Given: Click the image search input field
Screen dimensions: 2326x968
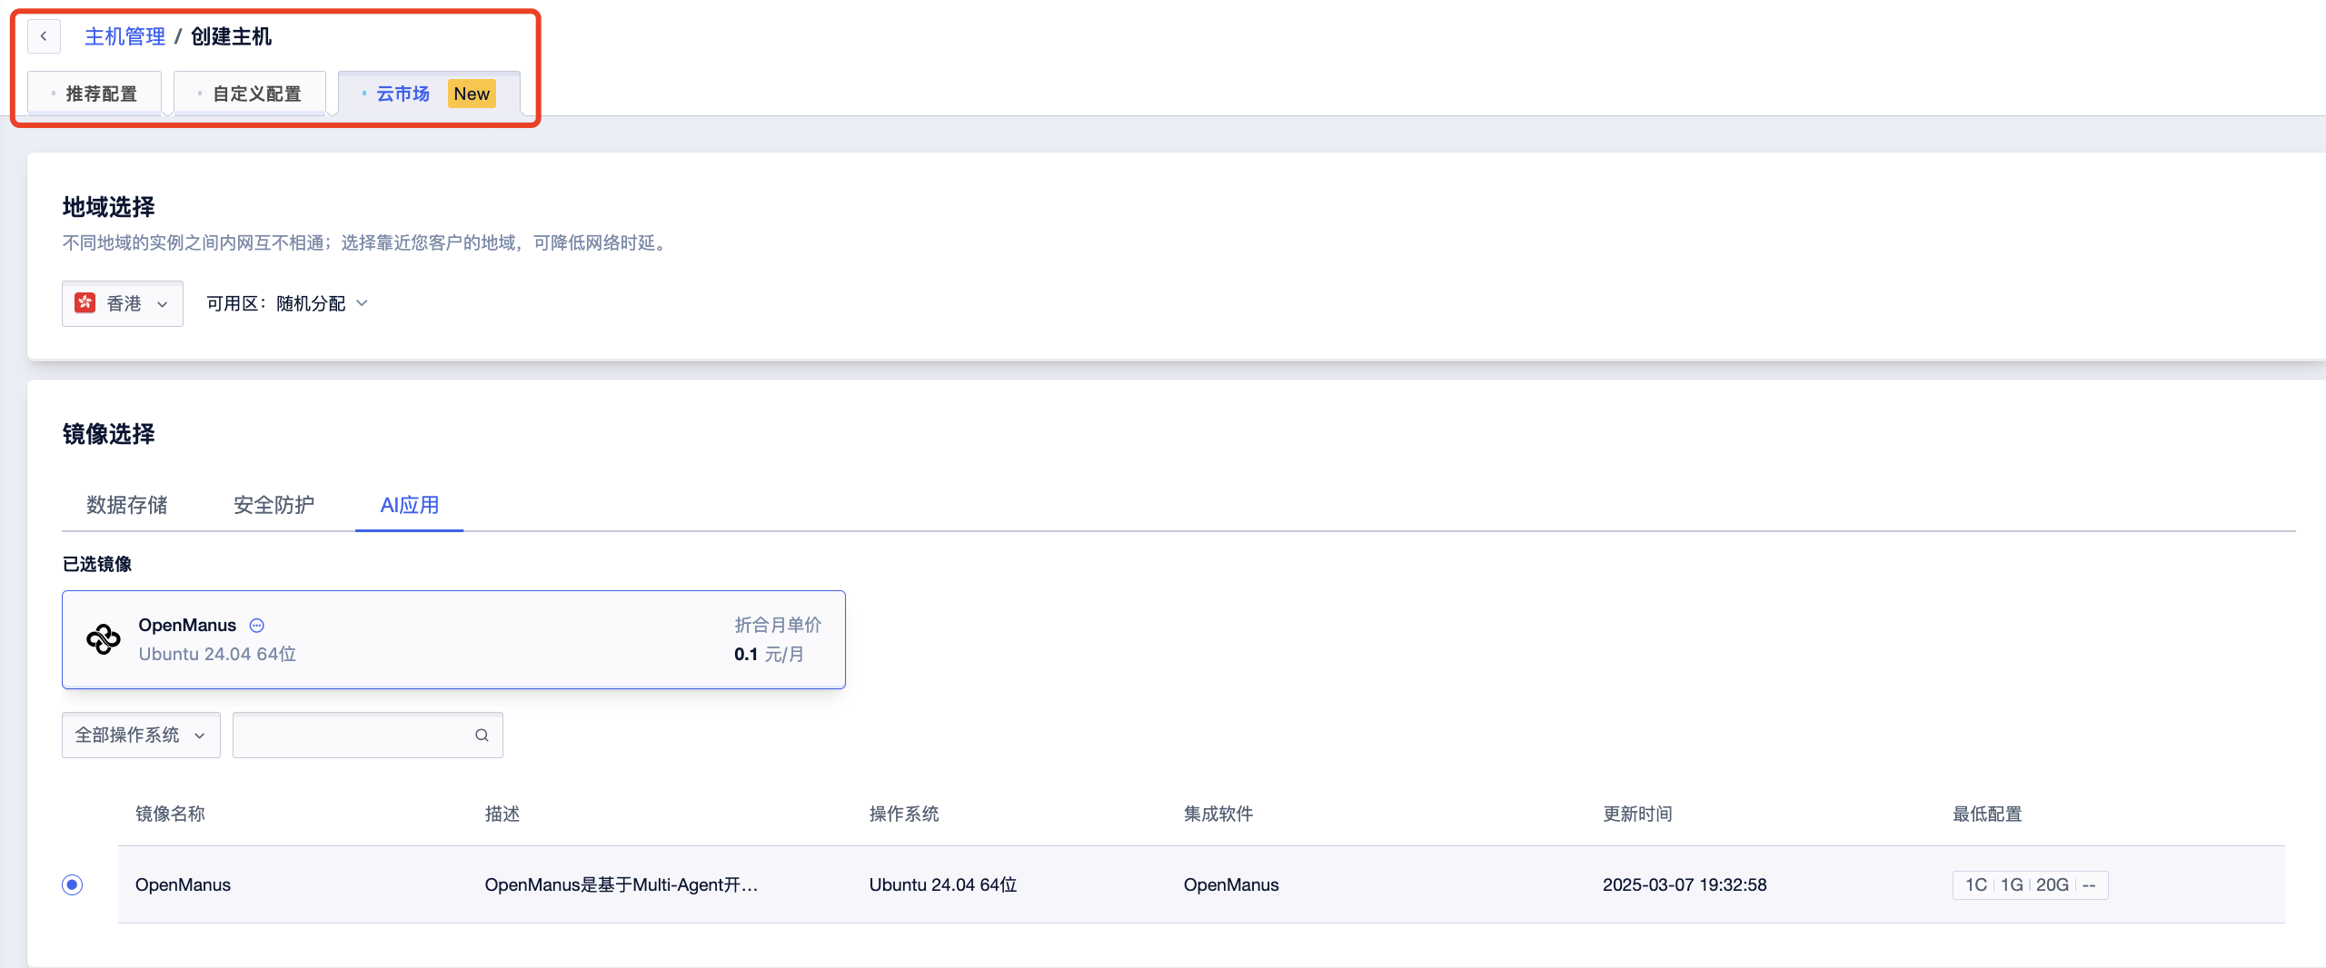Looking at the screenshot, I should tap(354, 736).
